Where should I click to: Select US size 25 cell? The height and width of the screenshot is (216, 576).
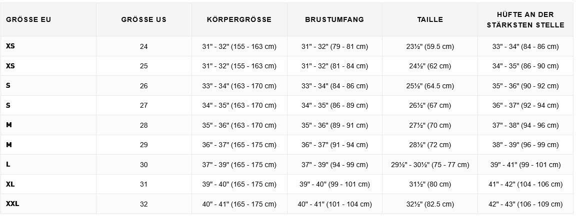tap(143, 66)
